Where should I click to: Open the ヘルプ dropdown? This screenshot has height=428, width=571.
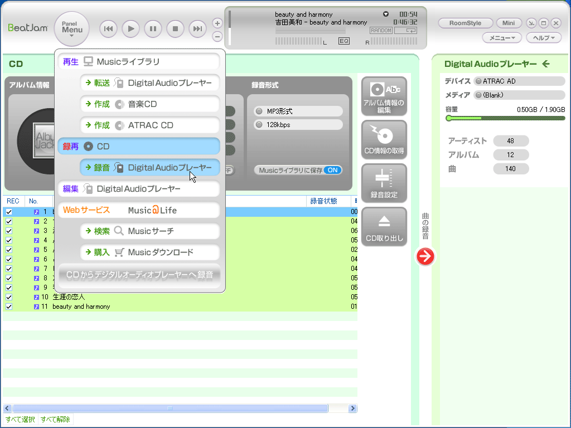click(544, 37)
